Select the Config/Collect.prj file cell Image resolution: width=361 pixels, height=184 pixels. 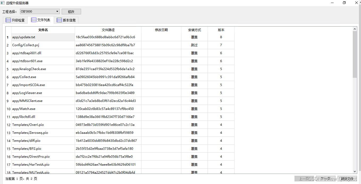pos(43,45)
